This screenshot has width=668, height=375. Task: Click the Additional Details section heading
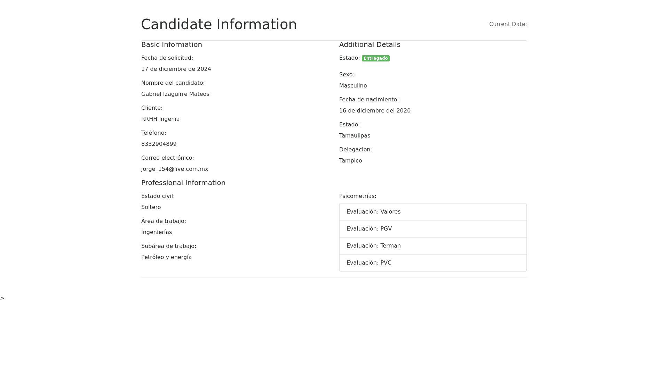point(369,44)
